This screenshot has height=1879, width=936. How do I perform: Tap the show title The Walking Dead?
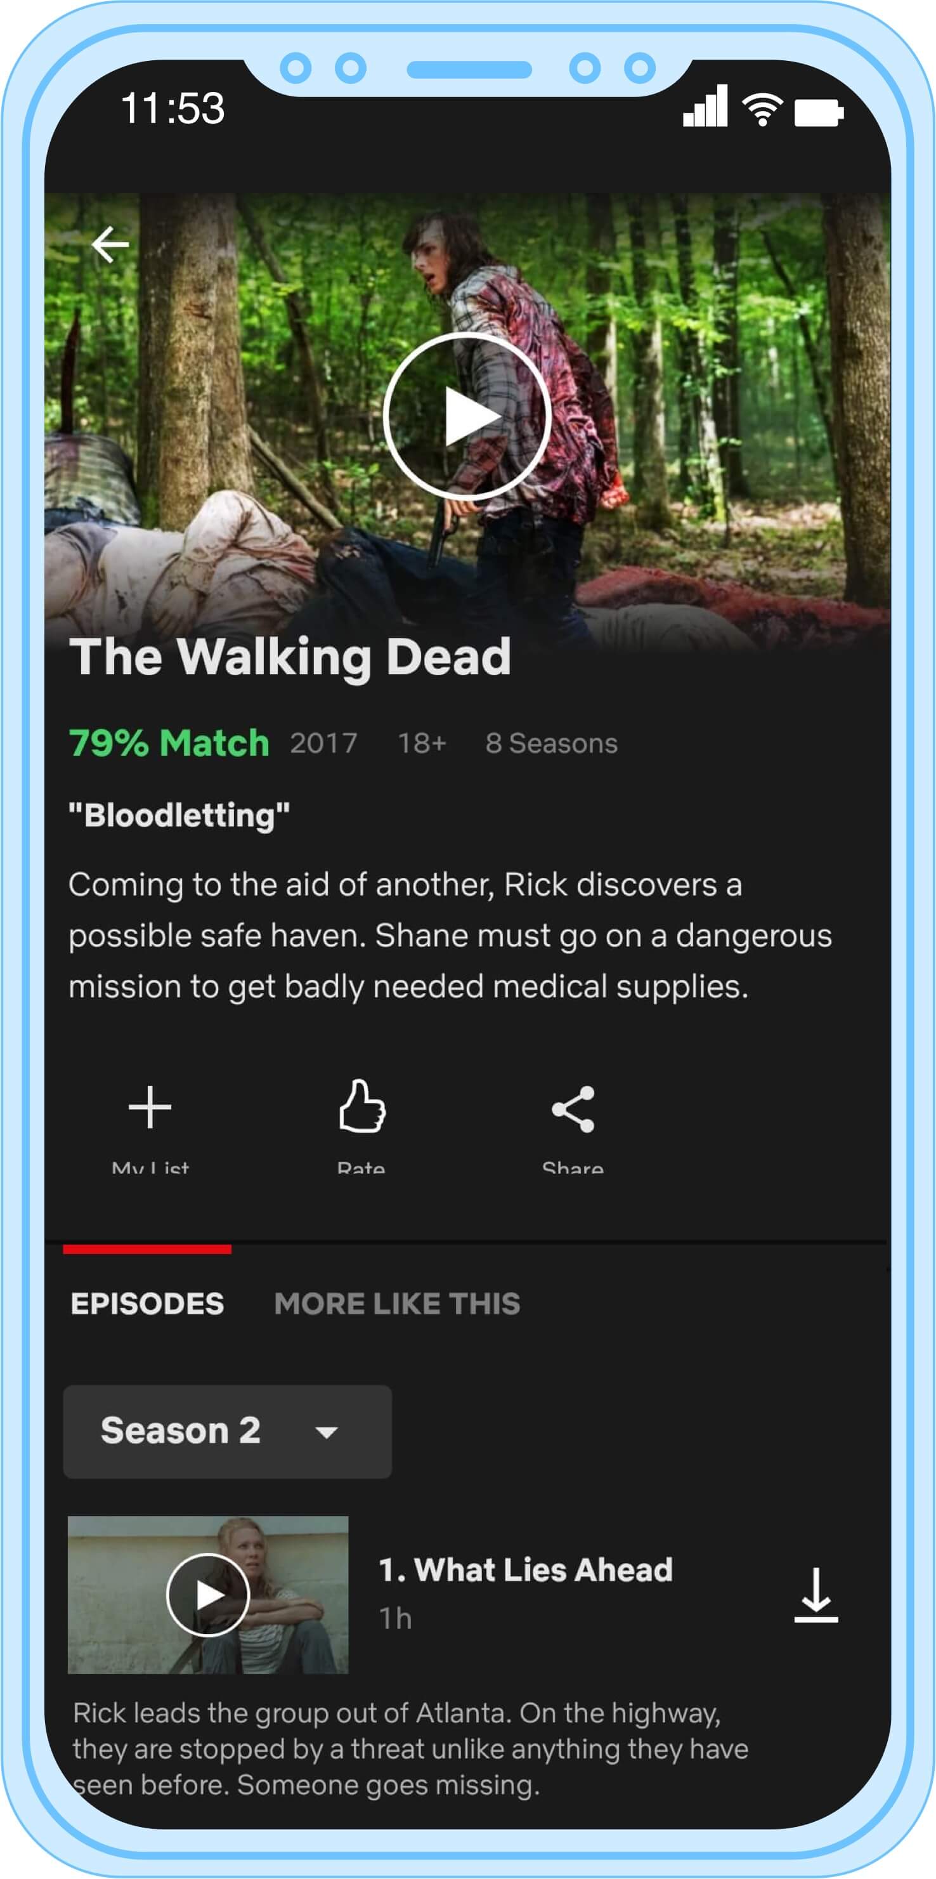pyautogui.click(x=290, y=657)
